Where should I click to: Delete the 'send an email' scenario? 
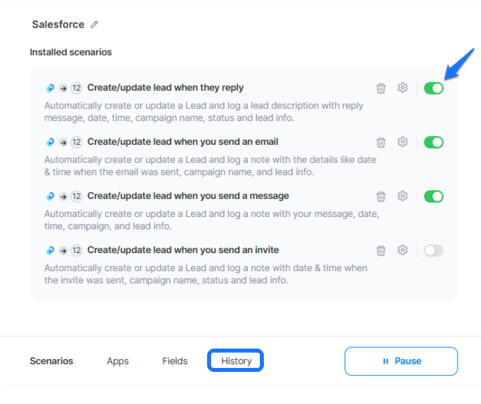(x=381, y=142)
